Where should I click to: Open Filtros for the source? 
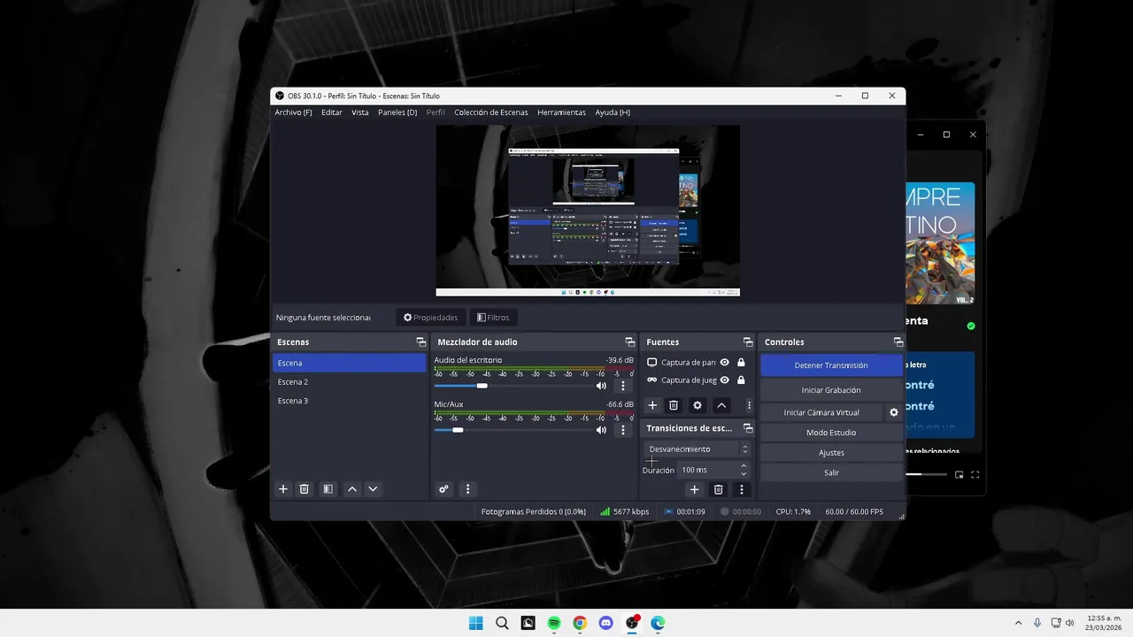pyautogui.click(x=493, y=318)
